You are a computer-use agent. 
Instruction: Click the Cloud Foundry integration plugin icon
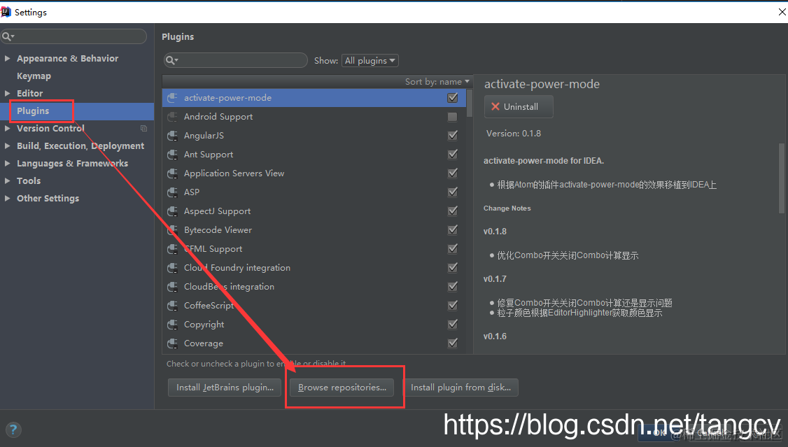[172, 268]
